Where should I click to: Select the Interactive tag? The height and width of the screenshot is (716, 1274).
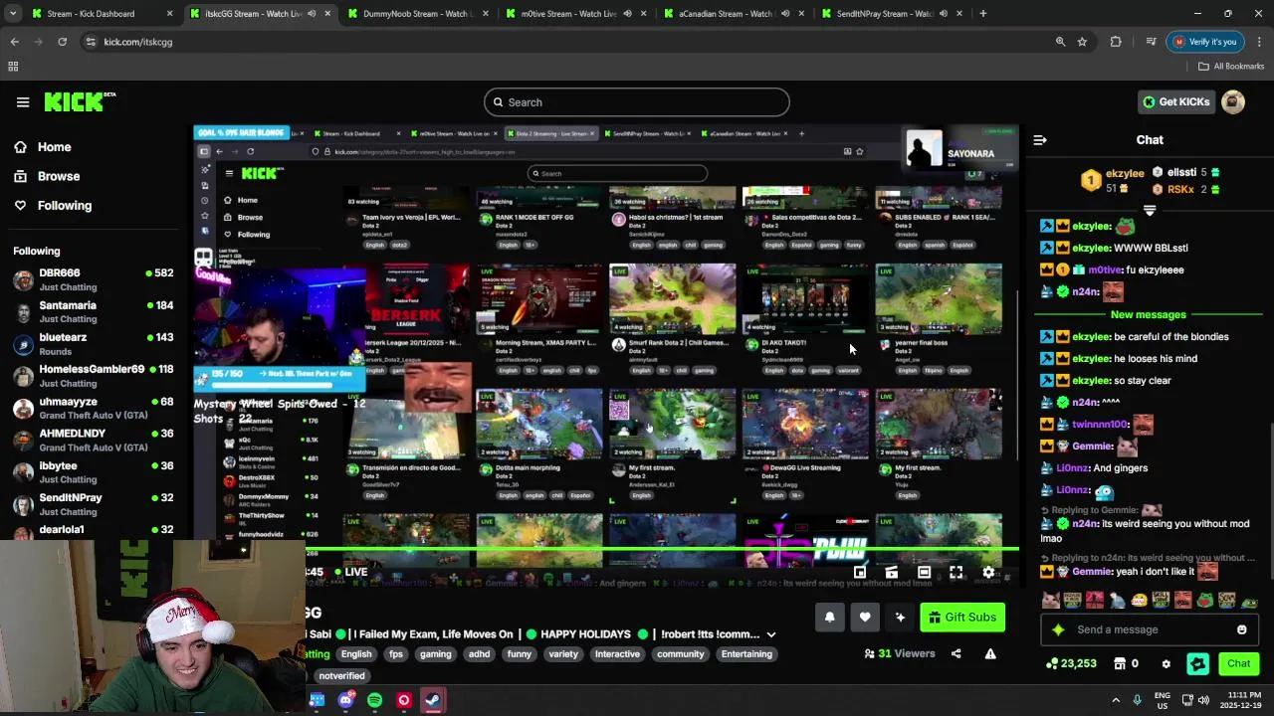[x=617, y=653]
